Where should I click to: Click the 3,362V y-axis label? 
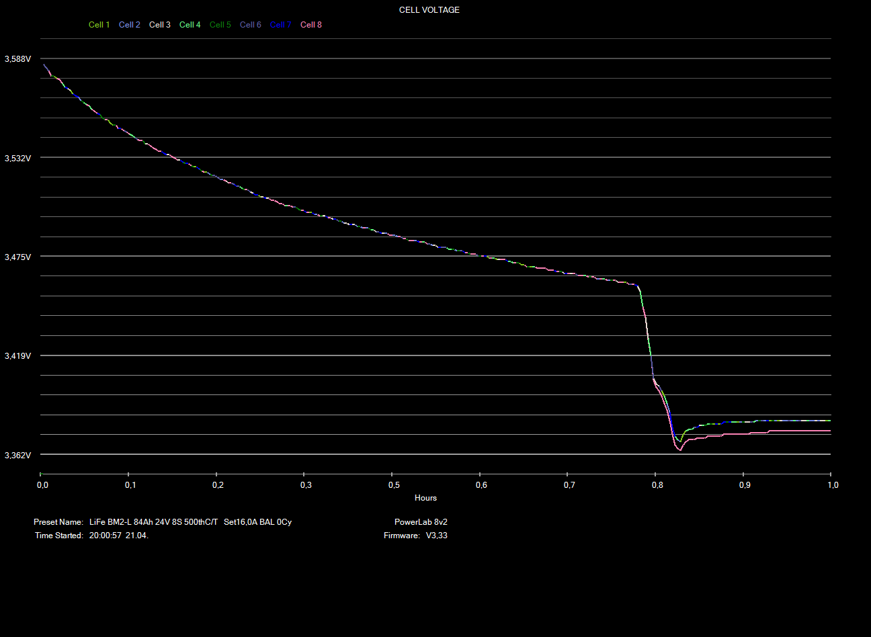point(17,455)
